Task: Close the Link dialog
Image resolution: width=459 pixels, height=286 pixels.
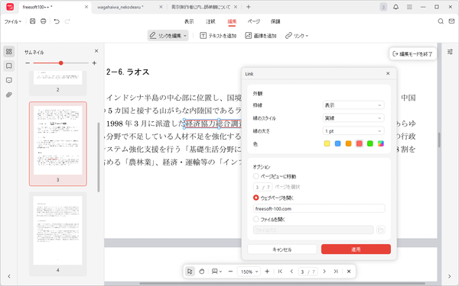Action: pos(388,73)
